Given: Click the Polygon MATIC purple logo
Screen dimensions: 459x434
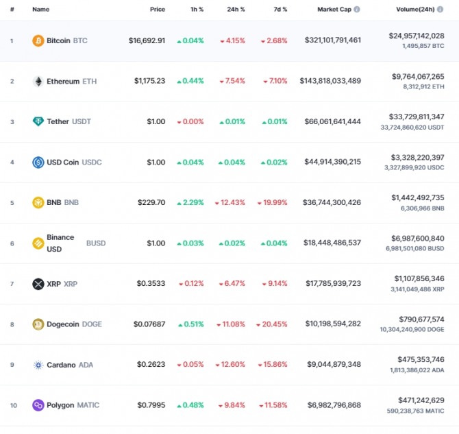Looking at the screenshot, I should [x=38, y=405].
